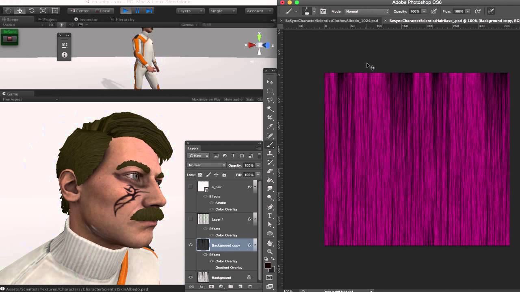
Task: Click the layer Fill percentage field
Action: [x=249, y=175]
